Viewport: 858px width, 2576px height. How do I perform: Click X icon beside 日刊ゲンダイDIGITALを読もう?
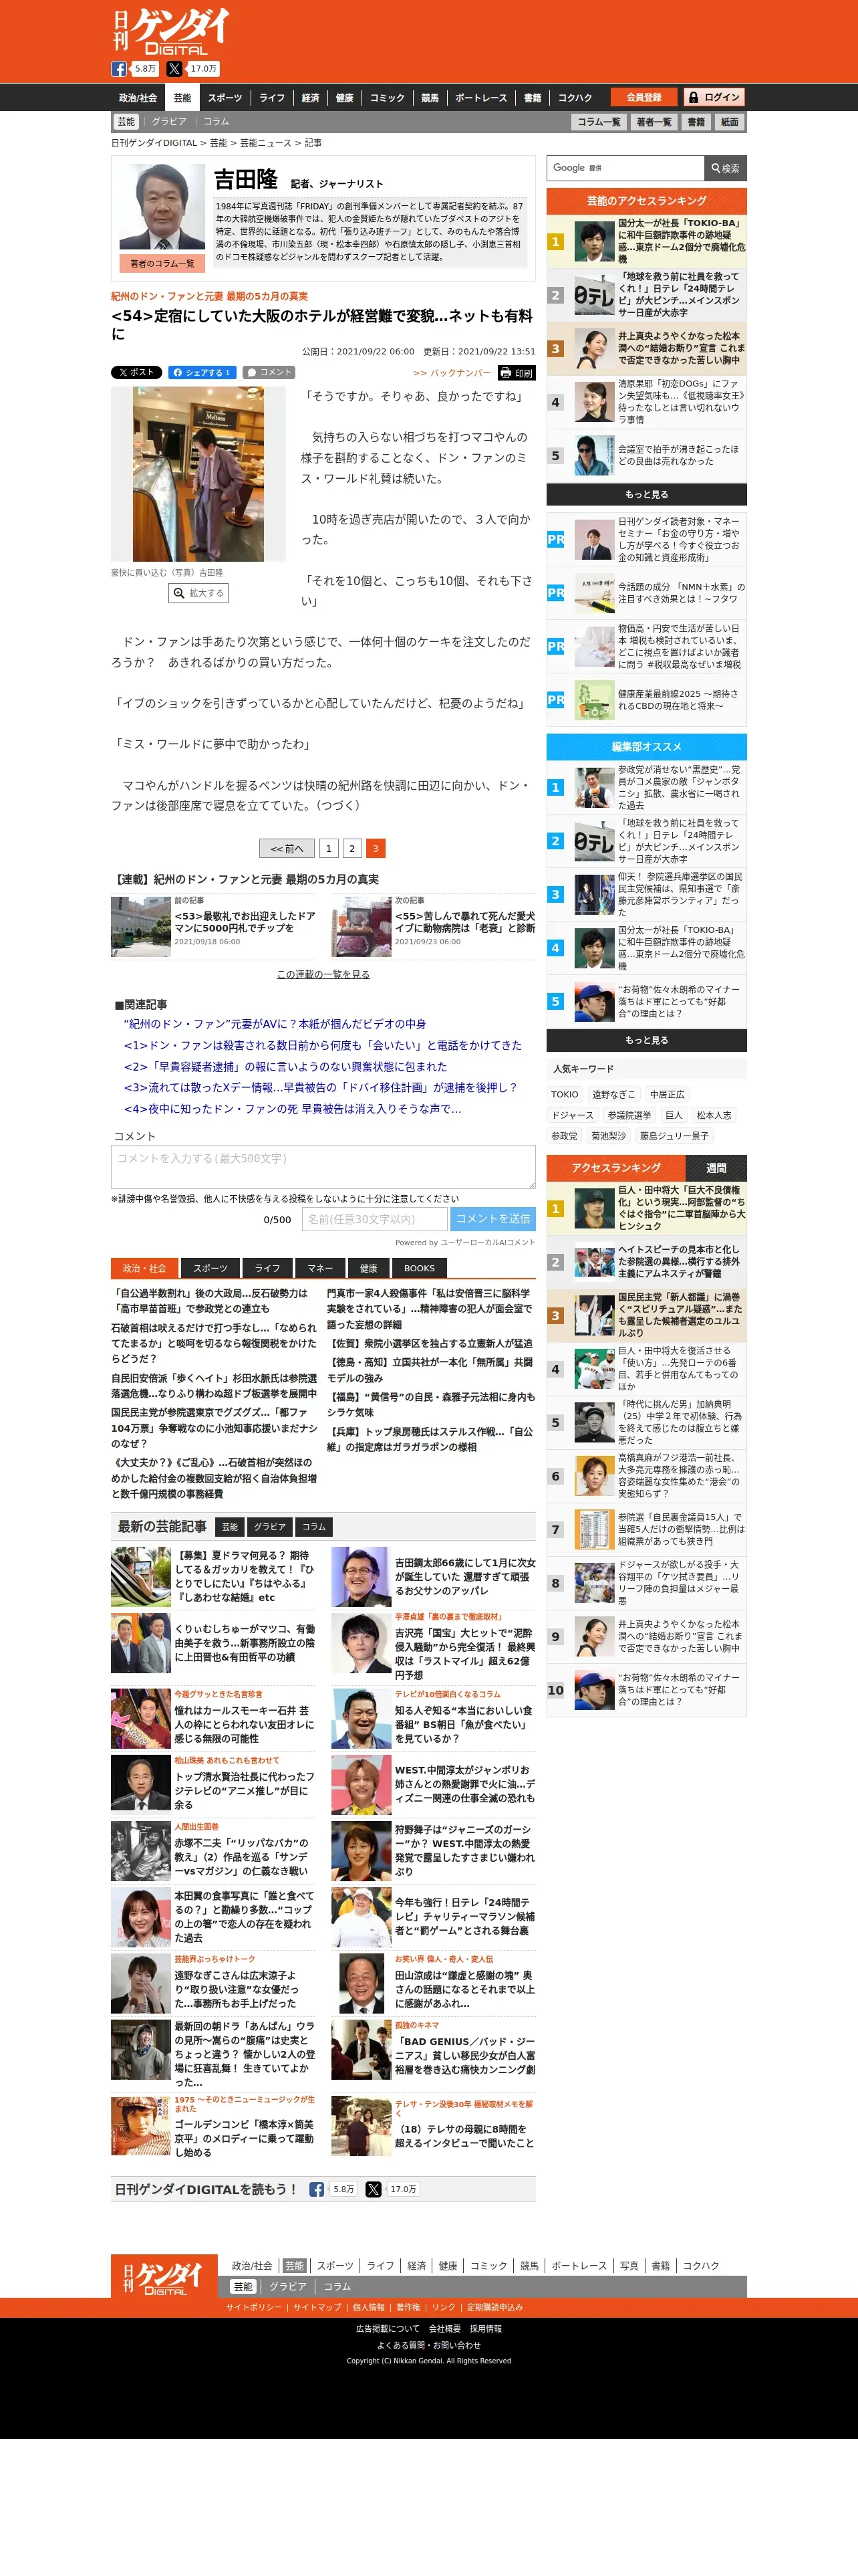point(374,2189)
